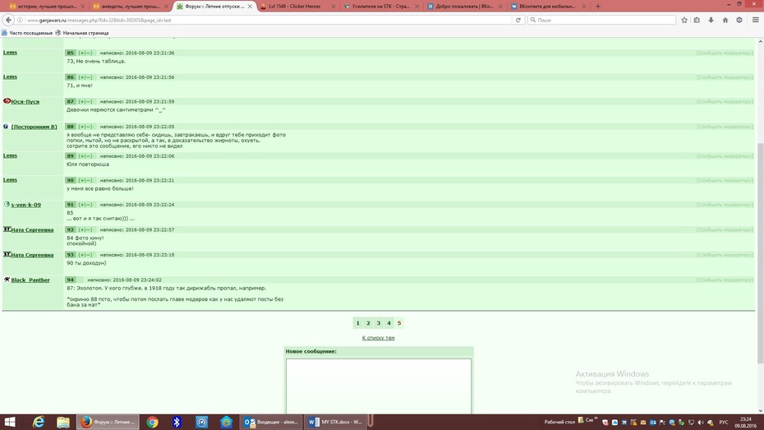Open the Bluetooth app in the taskbar
764x430 pixels.
(177, 422)
